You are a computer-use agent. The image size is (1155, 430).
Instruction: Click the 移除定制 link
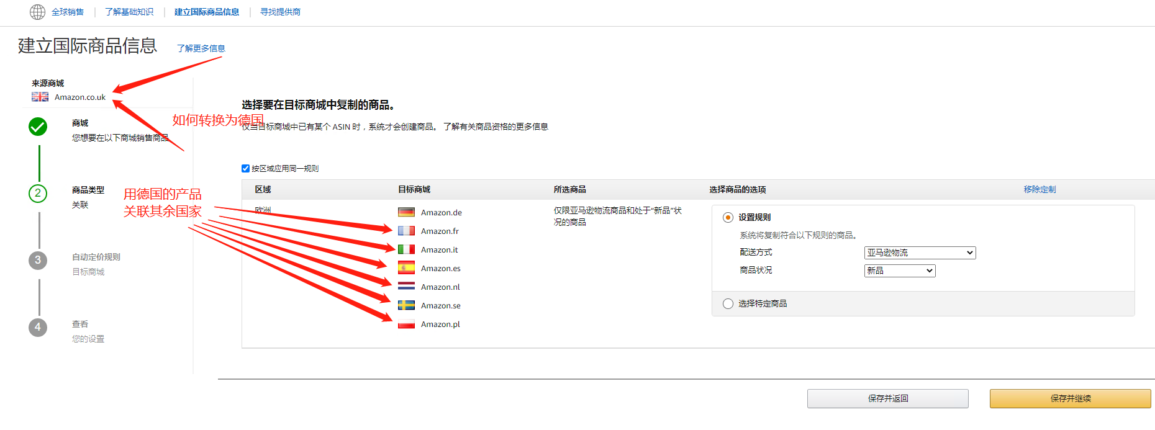click(1039, 189)
